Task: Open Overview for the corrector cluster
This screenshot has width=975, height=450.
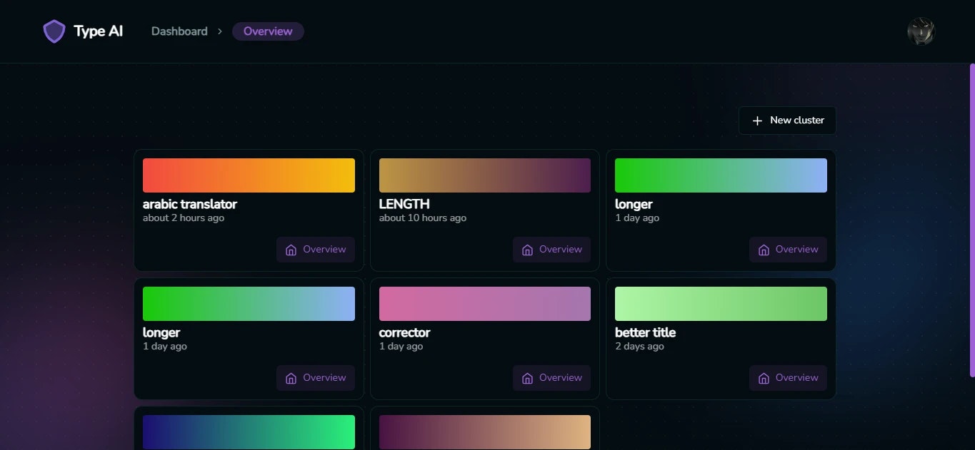Action: pyautogui.click(x=552, y=378)
